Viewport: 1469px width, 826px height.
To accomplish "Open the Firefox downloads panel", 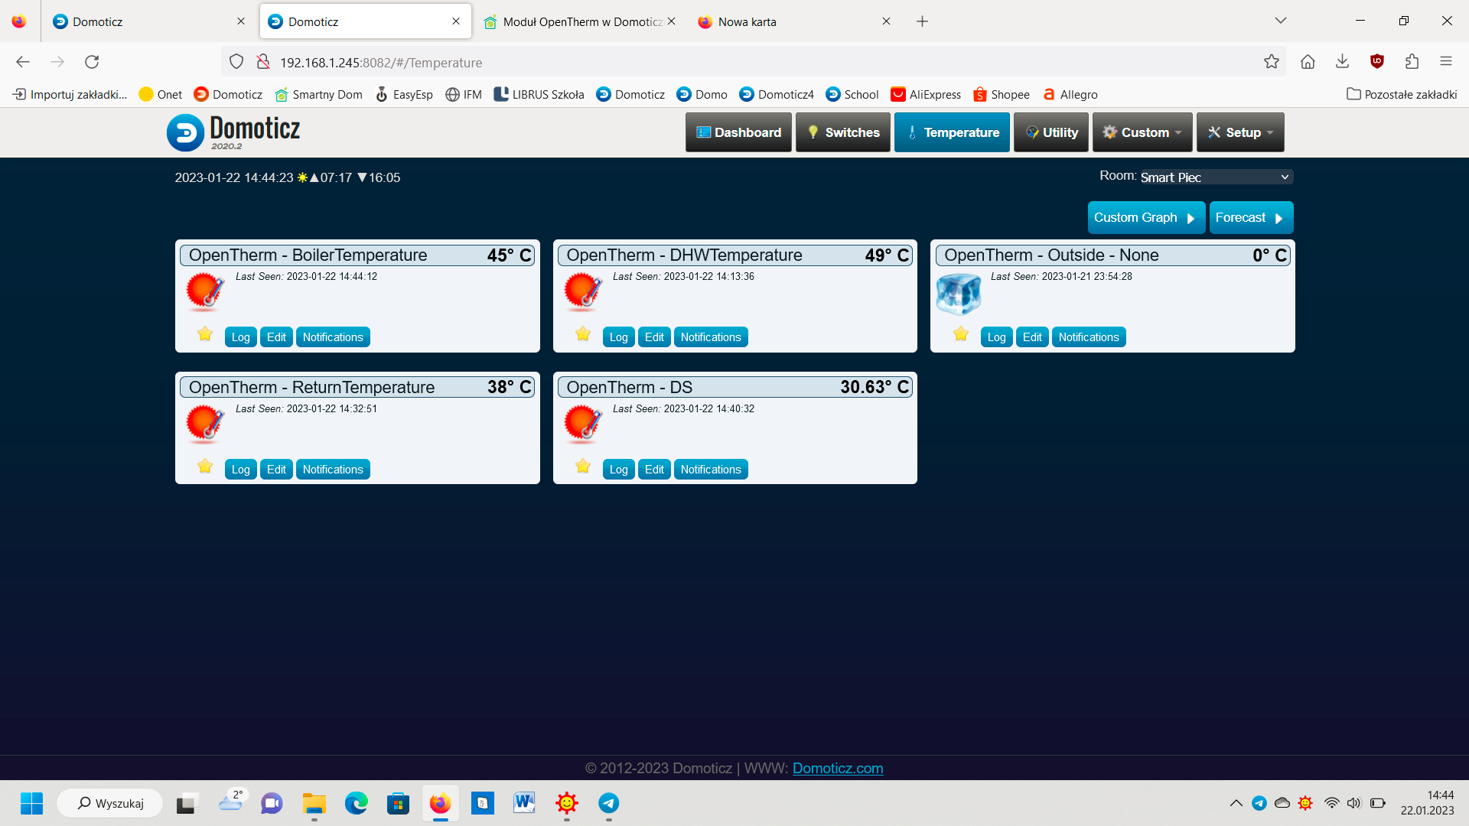I will (x=1342, y=62).
